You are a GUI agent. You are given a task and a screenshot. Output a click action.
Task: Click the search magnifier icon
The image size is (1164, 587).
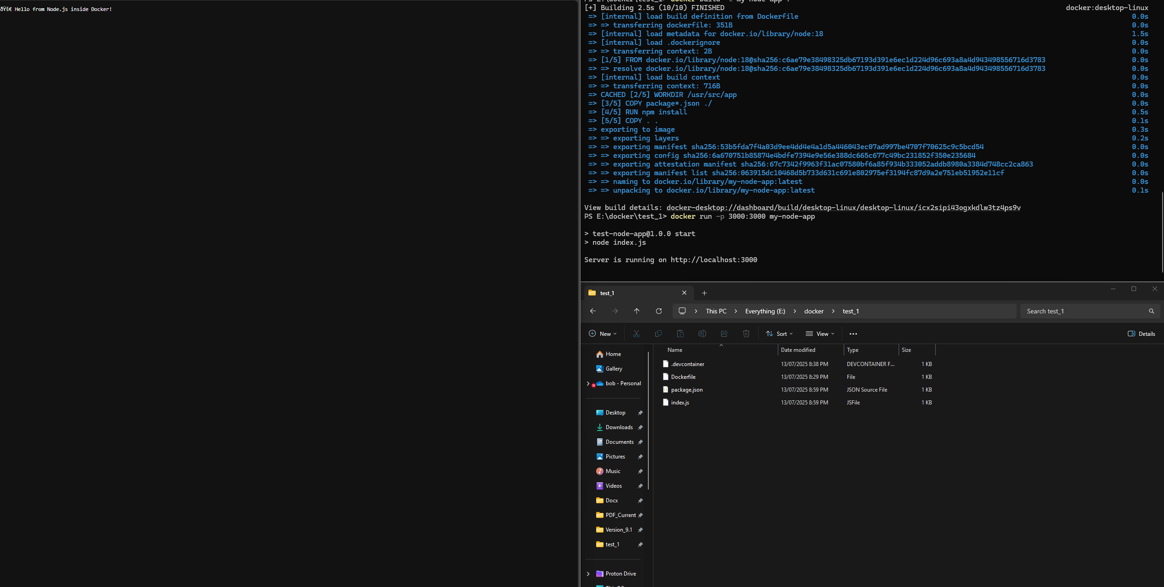(x=1151, y=311)
